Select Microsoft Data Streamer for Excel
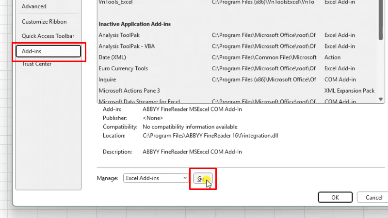The width and height of the screenshot is (388, 218). [139, 101]
